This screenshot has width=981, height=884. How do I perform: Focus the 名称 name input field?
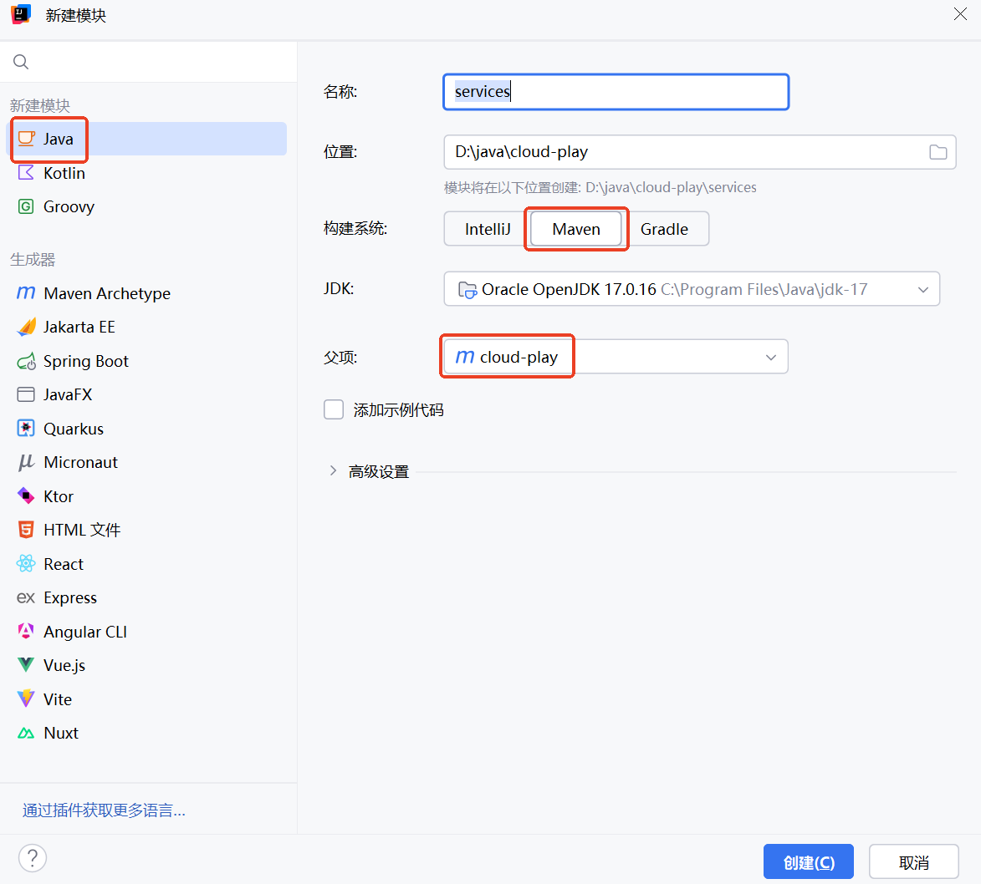point(616,92)
